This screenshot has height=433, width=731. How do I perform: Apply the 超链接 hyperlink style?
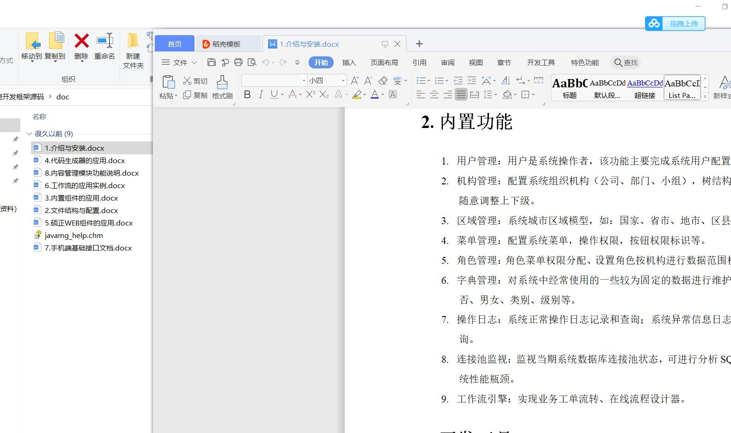click(x=645, y=88)
